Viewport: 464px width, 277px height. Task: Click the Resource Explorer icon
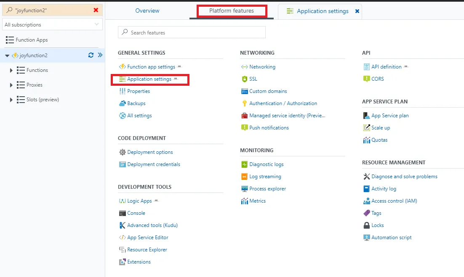click(122, 250)
